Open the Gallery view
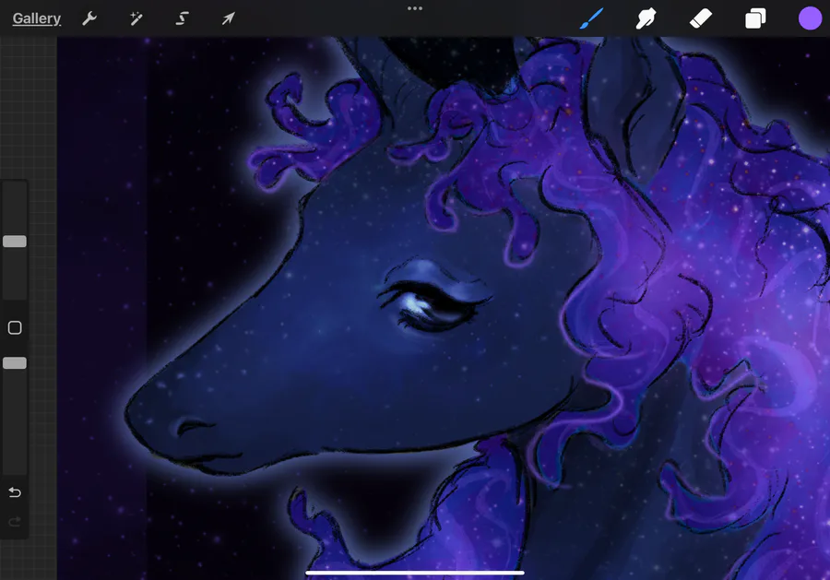The width and height of the screenshot is (830, 580). pyautogui.click(x=37, y=18)
